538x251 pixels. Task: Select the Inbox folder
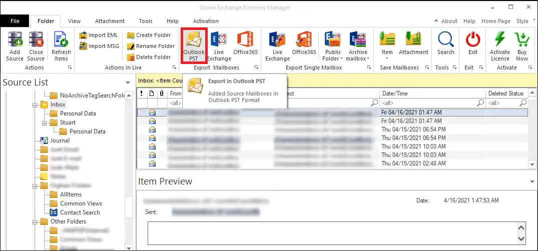click(x=58, y=104)
